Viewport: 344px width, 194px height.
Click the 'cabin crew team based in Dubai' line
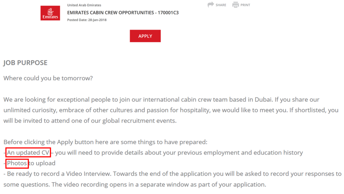(x=161, y=100)
